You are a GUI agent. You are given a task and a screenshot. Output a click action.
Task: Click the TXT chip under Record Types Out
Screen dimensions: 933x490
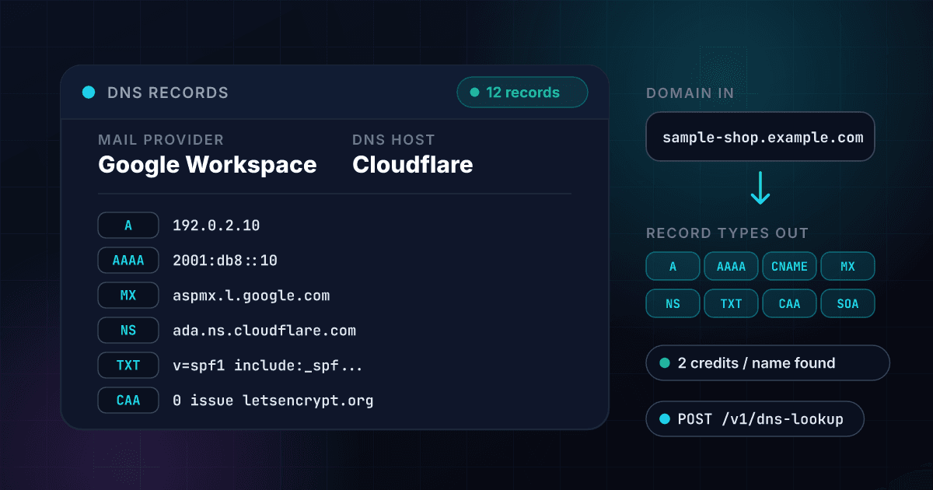[732, 303]
